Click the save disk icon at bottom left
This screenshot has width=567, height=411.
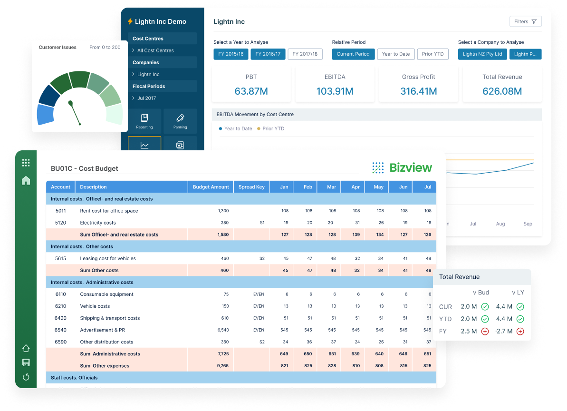pyautogui.click(x=26, y=362)
